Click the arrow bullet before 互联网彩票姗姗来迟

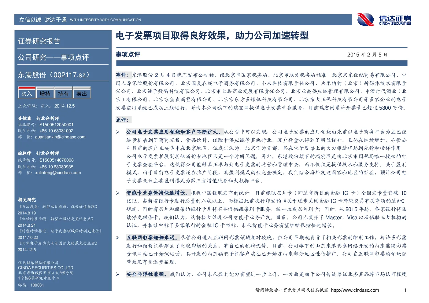(x=118, y=238)
